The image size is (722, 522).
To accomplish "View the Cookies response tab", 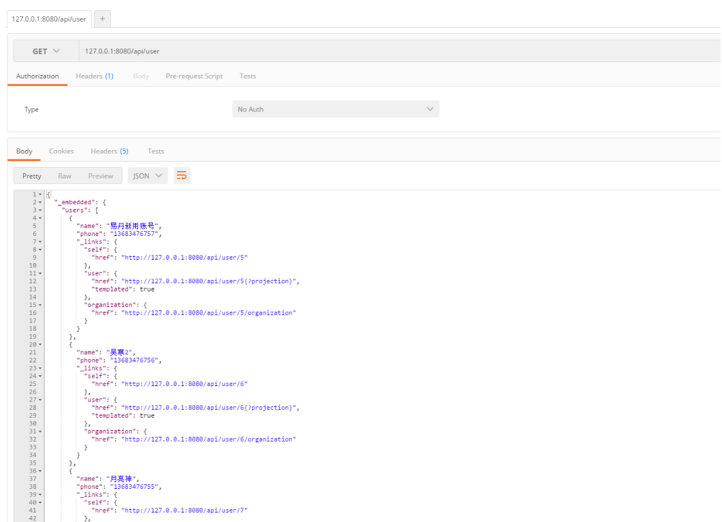I will (62, 151).
